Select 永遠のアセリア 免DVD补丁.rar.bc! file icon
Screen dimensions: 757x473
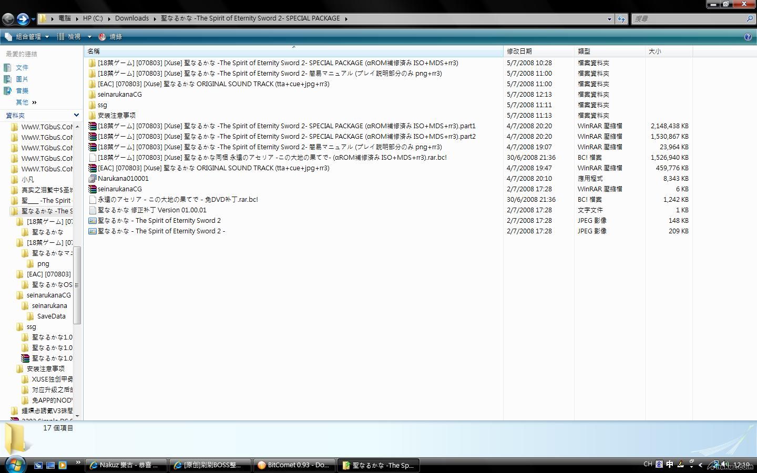(93, 200)
